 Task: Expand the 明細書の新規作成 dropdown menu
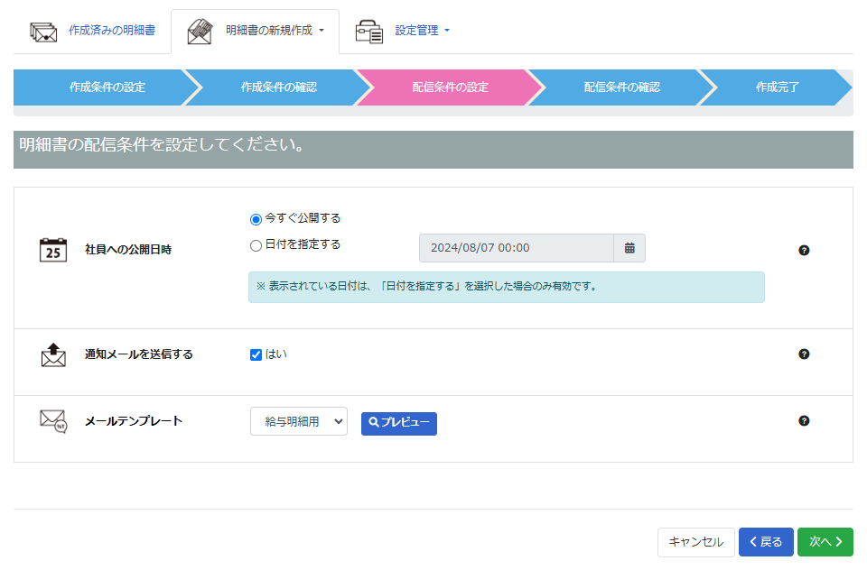[x=275, y=31]
